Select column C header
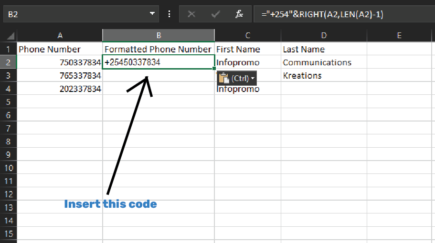This screenshot has width=435, height=243. tap(248, 35)
